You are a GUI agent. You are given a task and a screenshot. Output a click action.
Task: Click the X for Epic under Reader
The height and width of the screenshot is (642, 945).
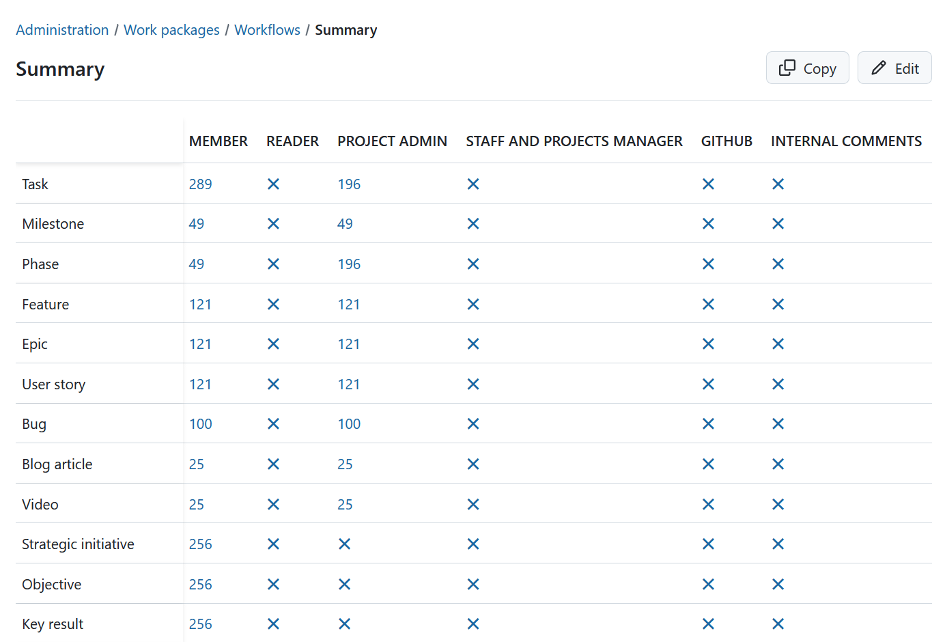[273, 344]
